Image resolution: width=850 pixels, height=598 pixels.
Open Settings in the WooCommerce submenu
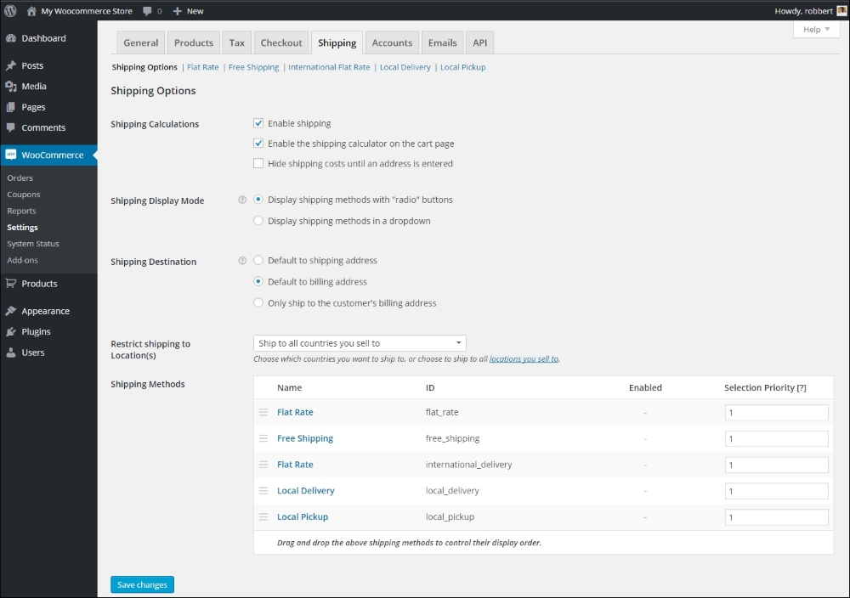(22, 228)
